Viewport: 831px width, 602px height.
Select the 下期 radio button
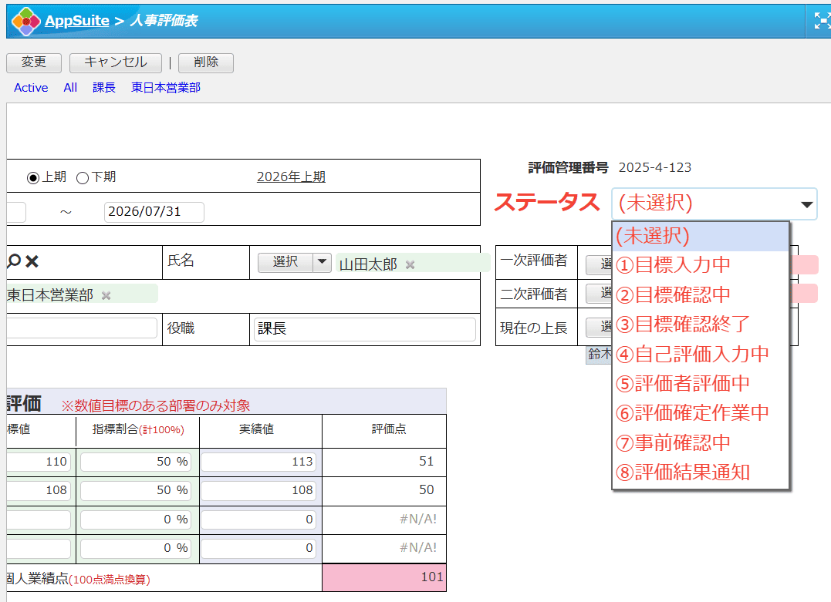tap(82, 178)
